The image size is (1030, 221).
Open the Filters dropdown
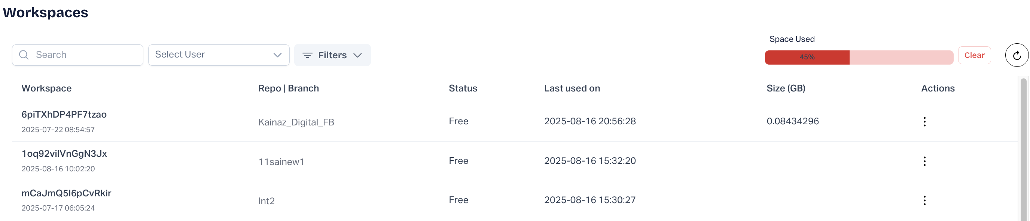(x=332, y=56)
